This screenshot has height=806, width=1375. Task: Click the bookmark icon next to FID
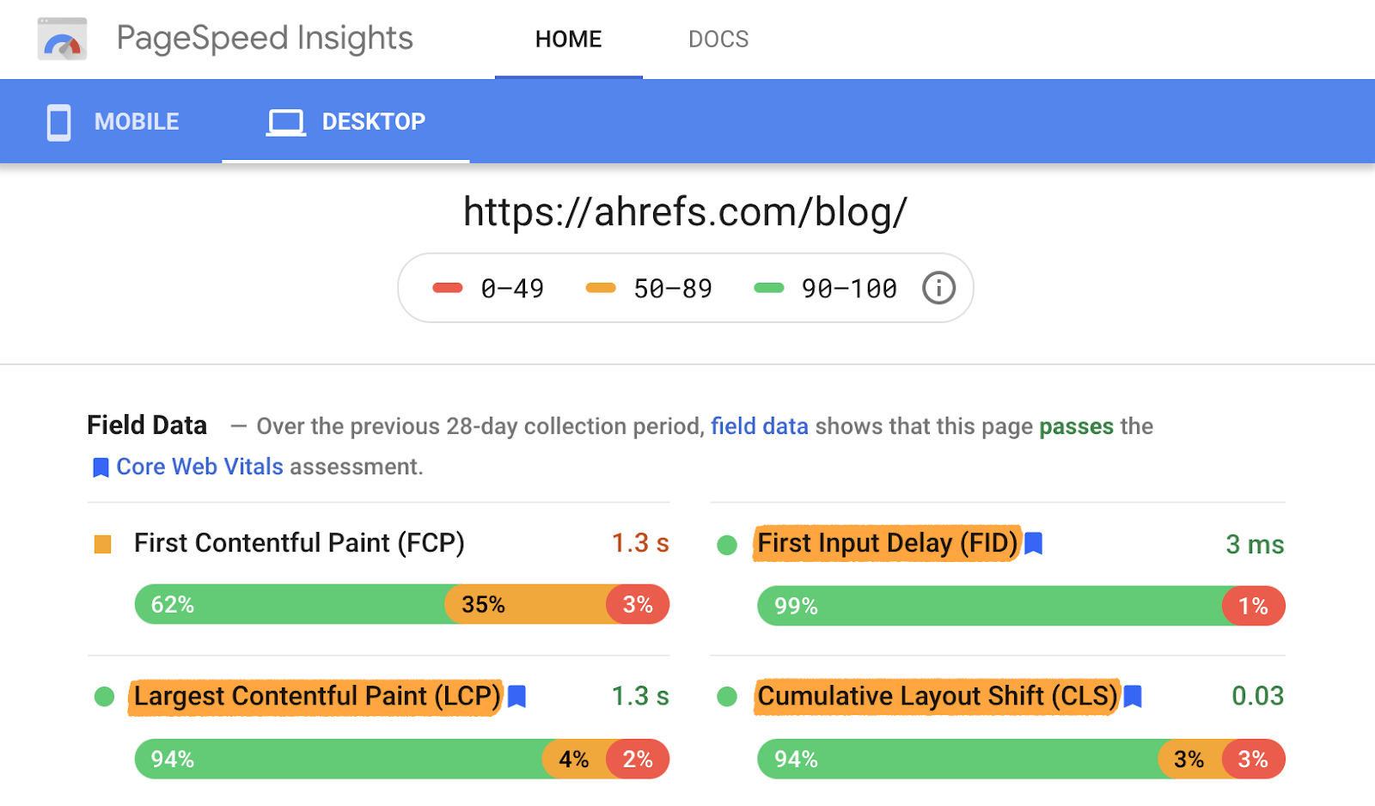click(1034, 543)
